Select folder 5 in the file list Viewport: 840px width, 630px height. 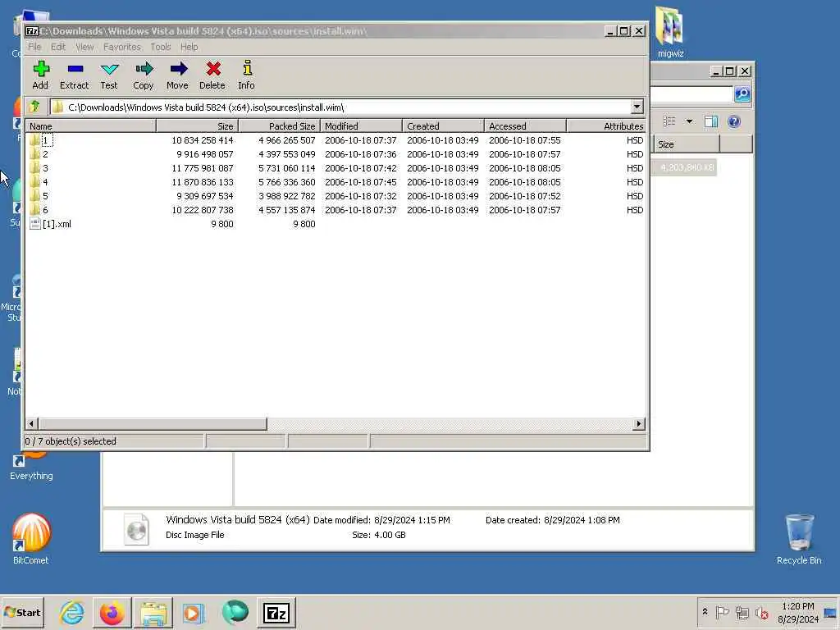[39, 196]
